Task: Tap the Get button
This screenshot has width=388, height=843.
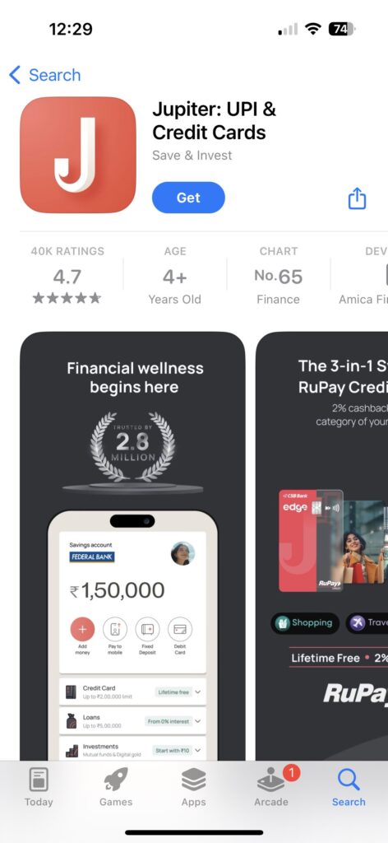Action: point(188,198)
